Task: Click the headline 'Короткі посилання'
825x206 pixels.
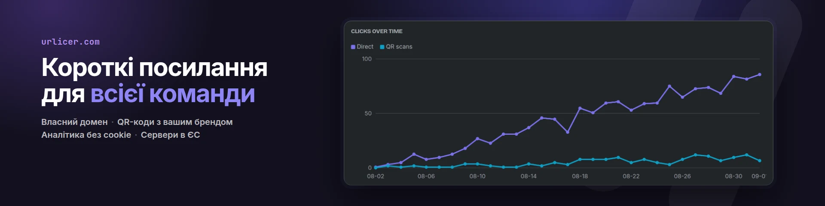Action: (154, 67)
